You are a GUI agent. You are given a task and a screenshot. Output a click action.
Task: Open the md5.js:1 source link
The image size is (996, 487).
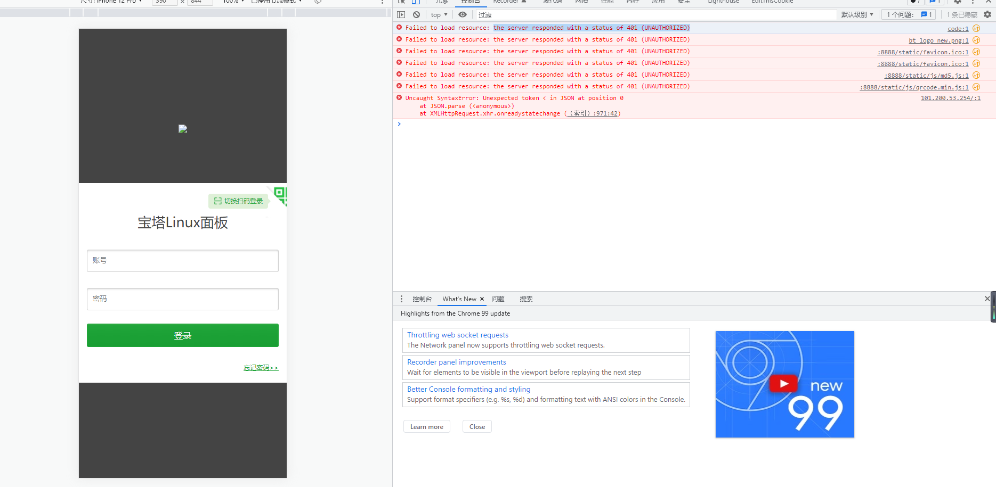point(927,76)
